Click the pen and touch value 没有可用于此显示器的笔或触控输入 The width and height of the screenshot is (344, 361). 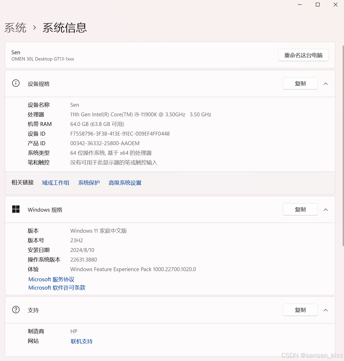click(x=114, y=163)
